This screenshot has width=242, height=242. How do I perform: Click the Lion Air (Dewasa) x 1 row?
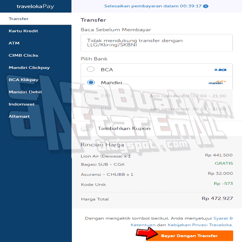(156, 156)
